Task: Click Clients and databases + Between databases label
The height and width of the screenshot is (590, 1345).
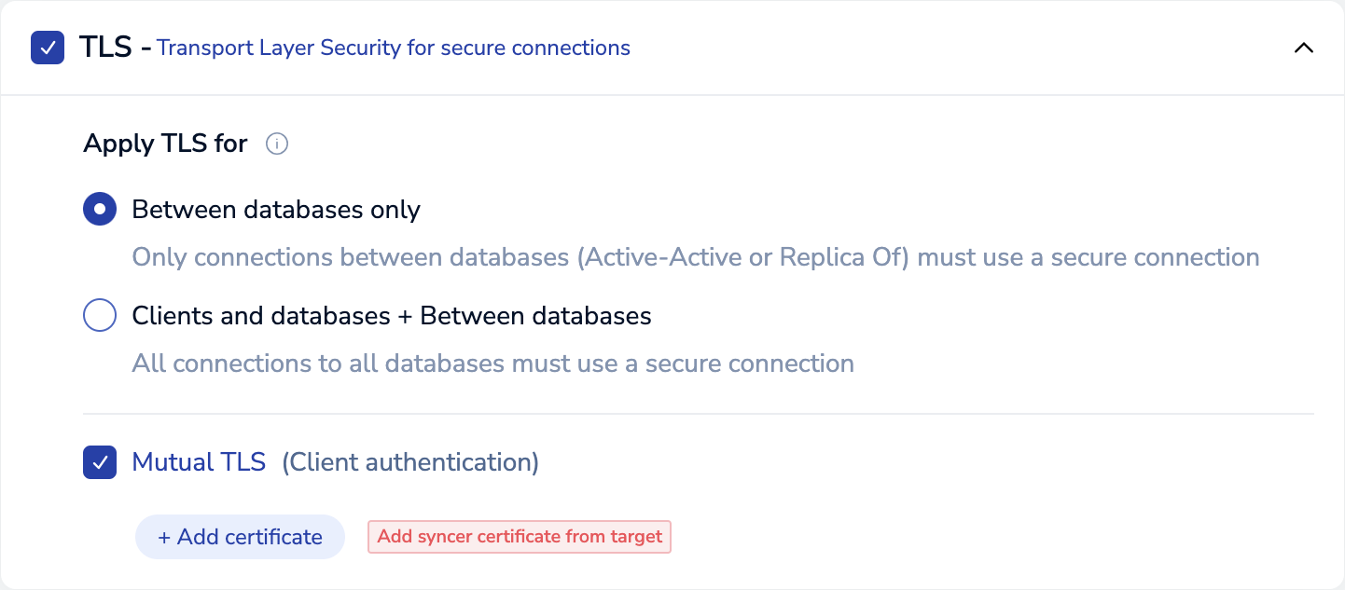Action: point(392,316)
